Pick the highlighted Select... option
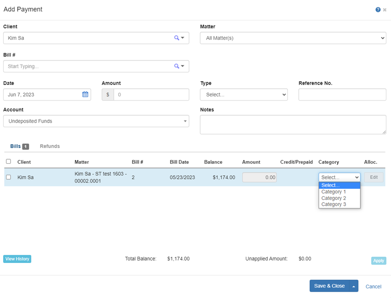The image size is (391, 298). coord(339,185)
